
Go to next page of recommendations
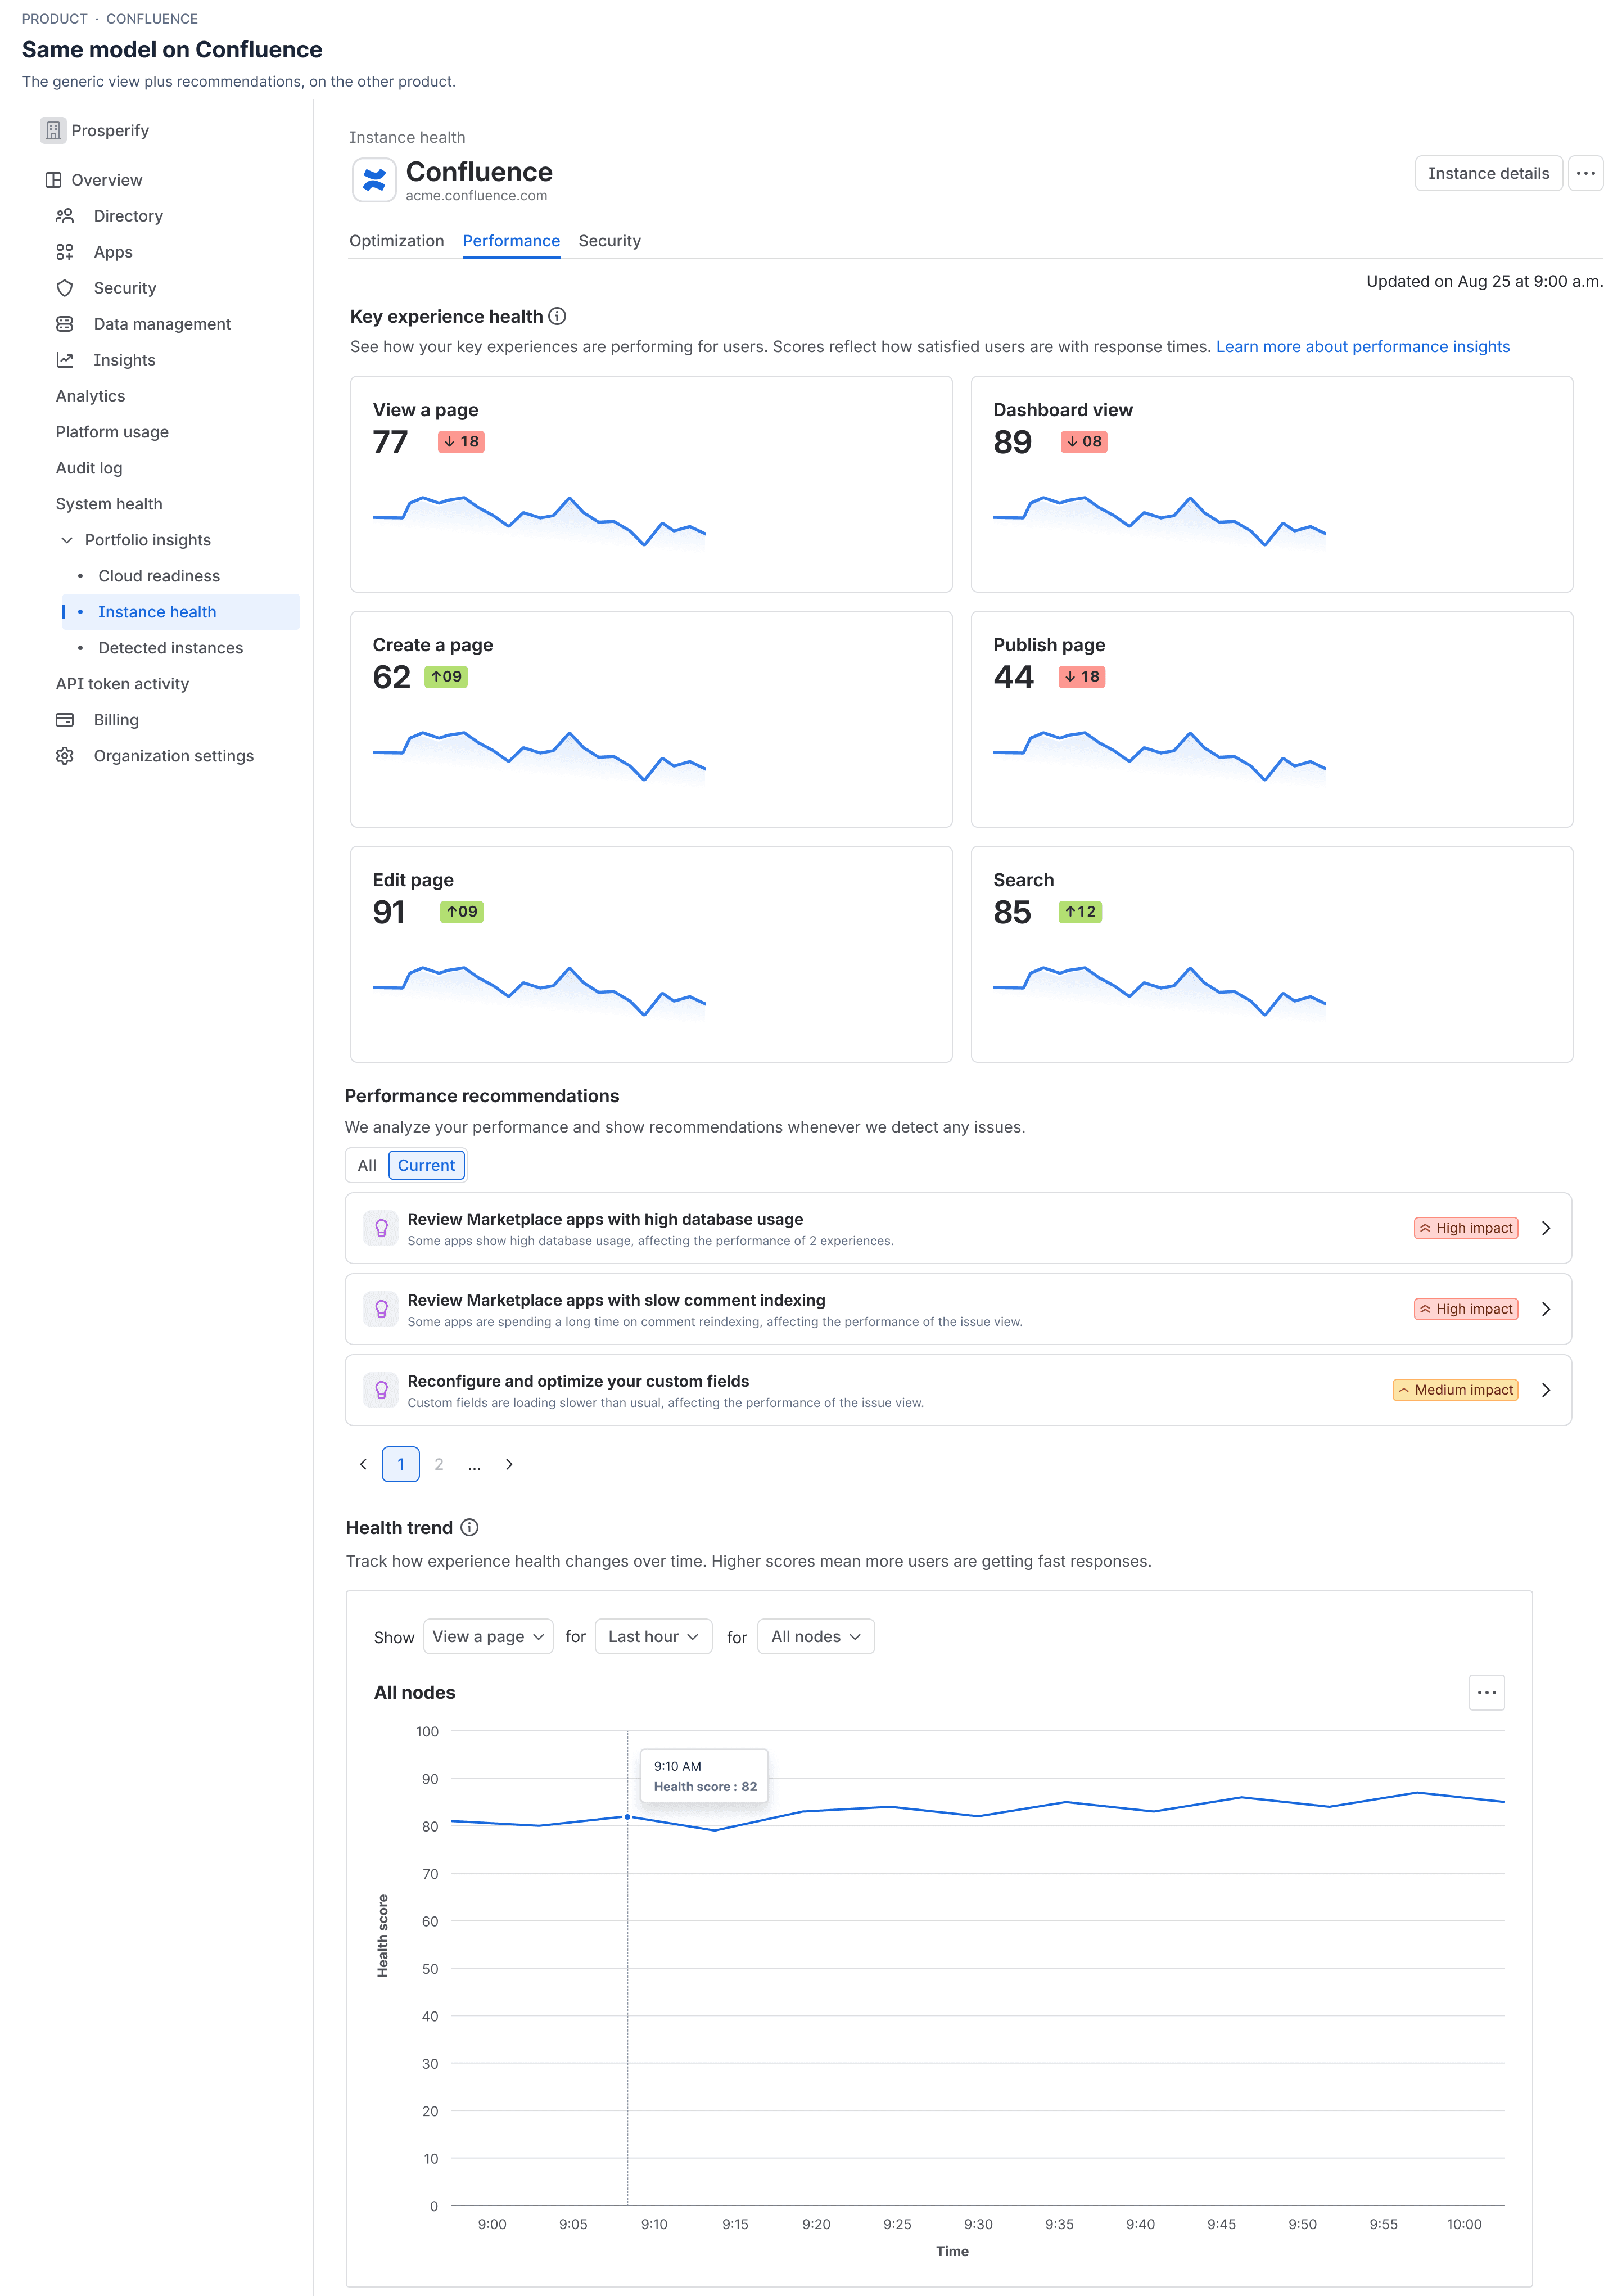click(x=509, y=1464)
